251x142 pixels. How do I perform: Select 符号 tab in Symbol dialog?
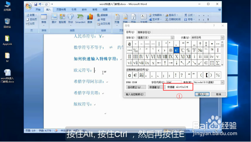(130, 32)
